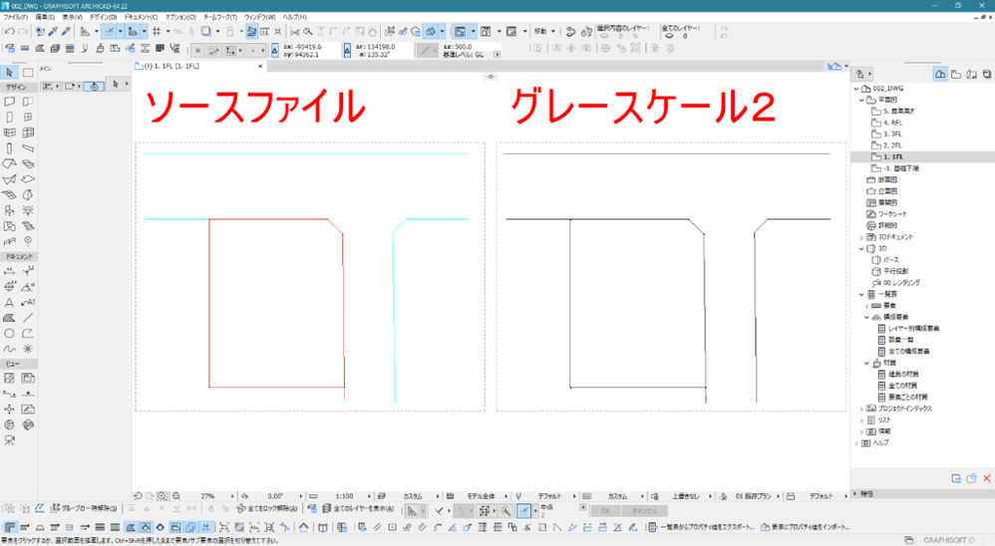Screen dimensions: 995x546
Task: Collapse the 002_DWG tree root
Action: tap(856, 89)
